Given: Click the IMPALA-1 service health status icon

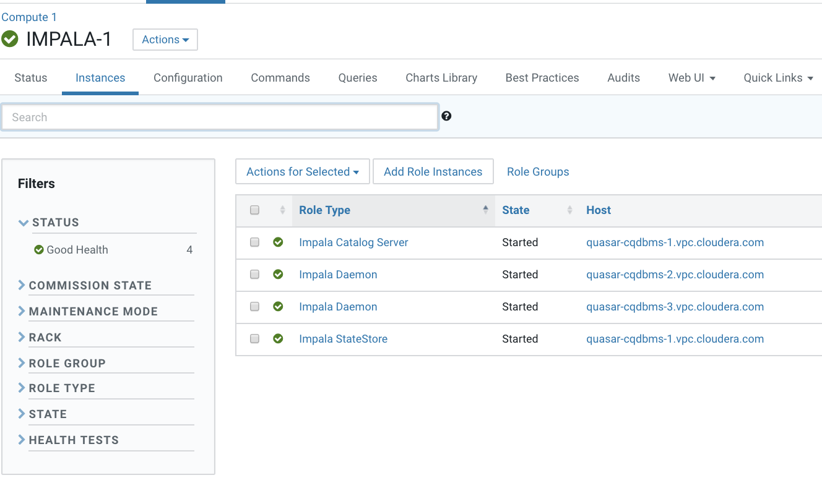Looking at the screenshot, I should (x=10, y=39).
